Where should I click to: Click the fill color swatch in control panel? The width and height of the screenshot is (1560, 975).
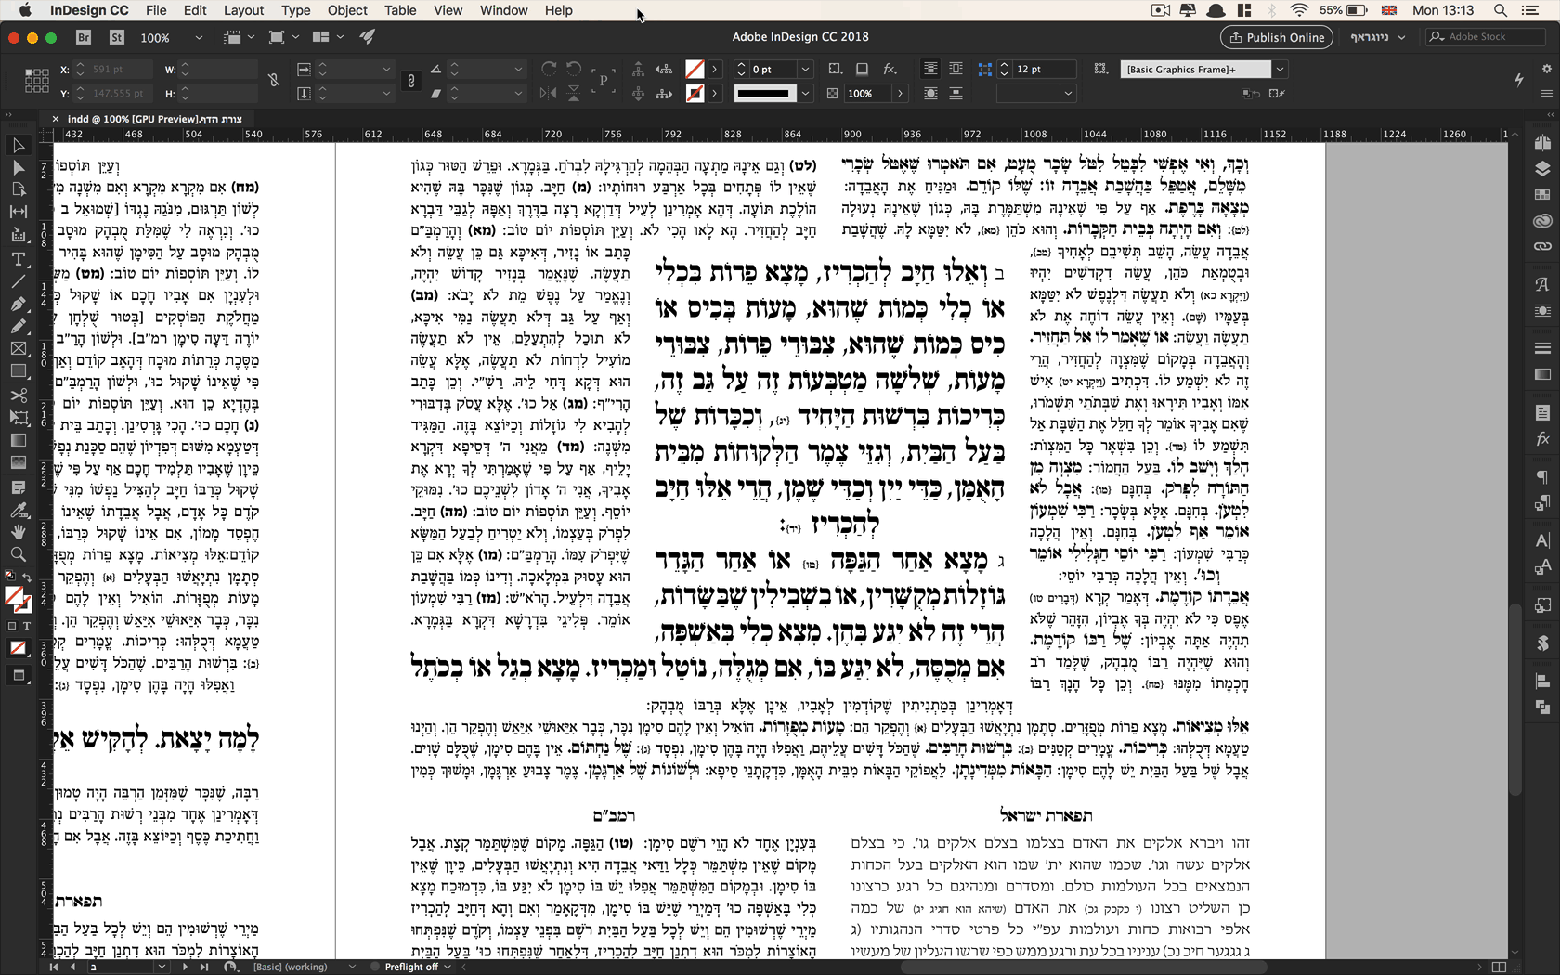pyautogui.click(x=695, y=69)
